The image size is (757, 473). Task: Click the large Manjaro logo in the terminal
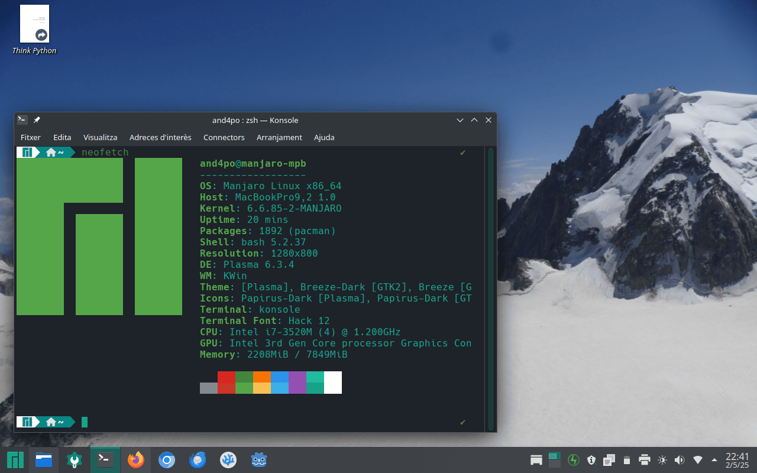(99, 237)
